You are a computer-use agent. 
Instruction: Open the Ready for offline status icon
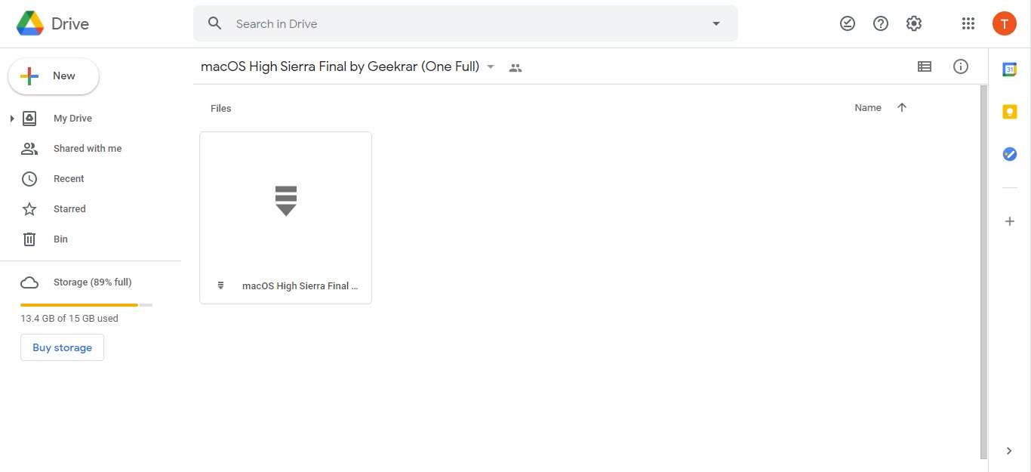(848, 23)
